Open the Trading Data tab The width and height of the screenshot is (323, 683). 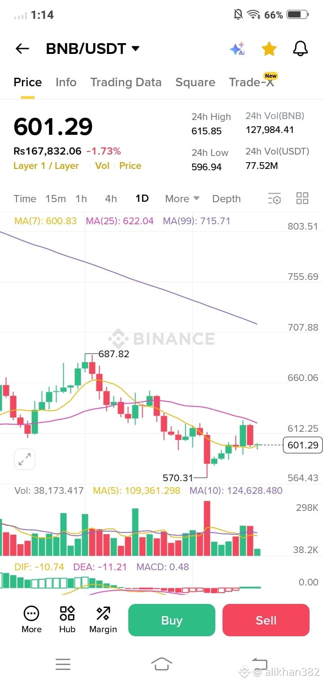[126, 82]
